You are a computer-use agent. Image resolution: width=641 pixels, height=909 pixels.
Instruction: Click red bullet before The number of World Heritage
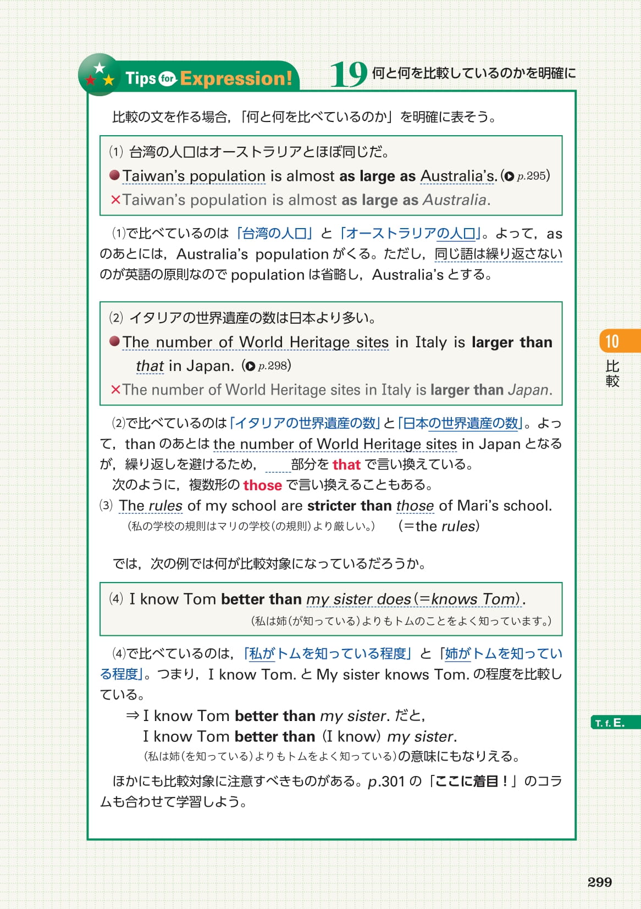pyautogui.click(x=115, y=341)
